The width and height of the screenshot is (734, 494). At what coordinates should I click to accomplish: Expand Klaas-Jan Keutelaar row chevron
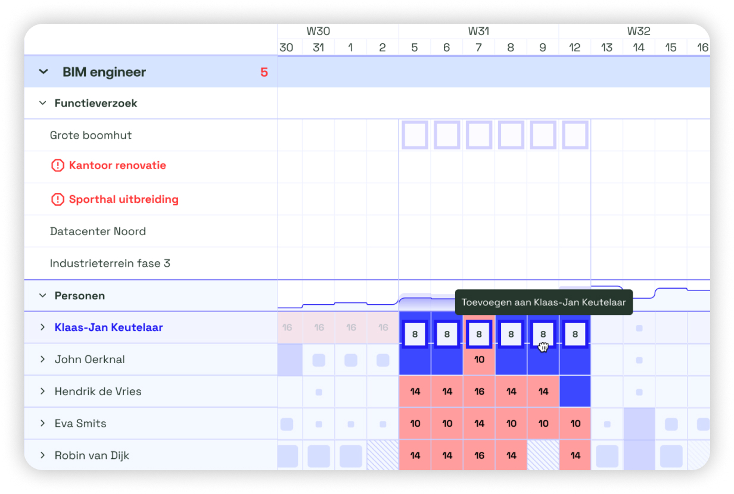(42, 327)
